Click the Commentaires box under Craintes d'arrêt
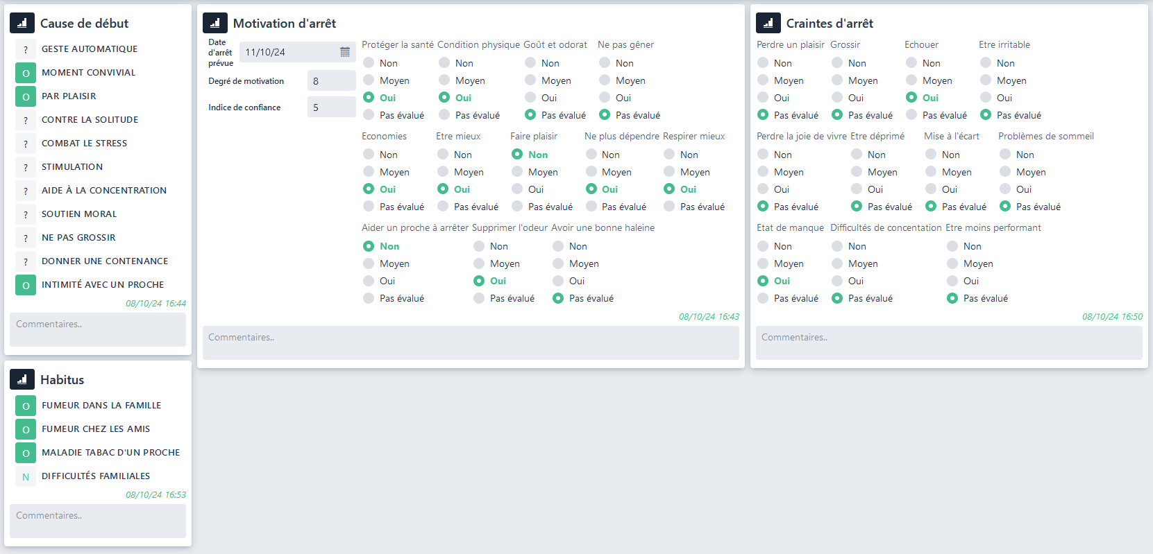The height and width of the screenshot is (554, 1153). [x=948, y=343]
